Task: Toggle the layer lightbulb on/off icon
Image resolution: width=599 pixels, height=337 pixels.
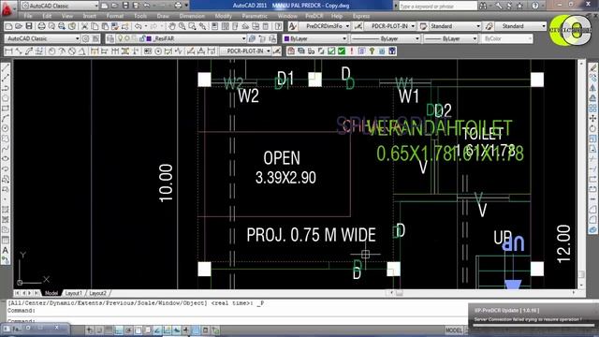Action: pos(120,38)
